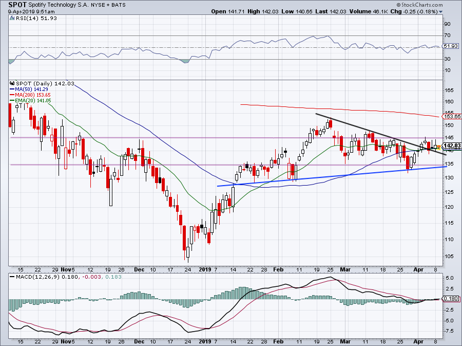
Task: Click the Apr label on date axis
Action: (418, 269)
